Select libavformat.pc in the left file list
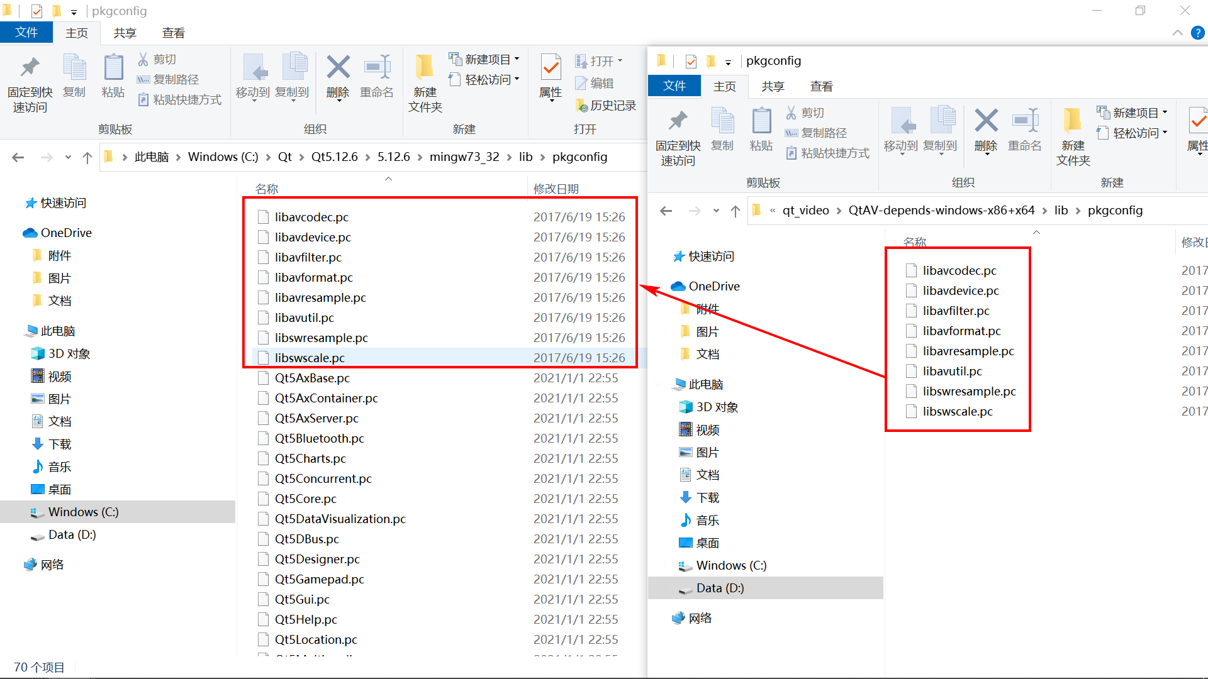 pos(313,277)
